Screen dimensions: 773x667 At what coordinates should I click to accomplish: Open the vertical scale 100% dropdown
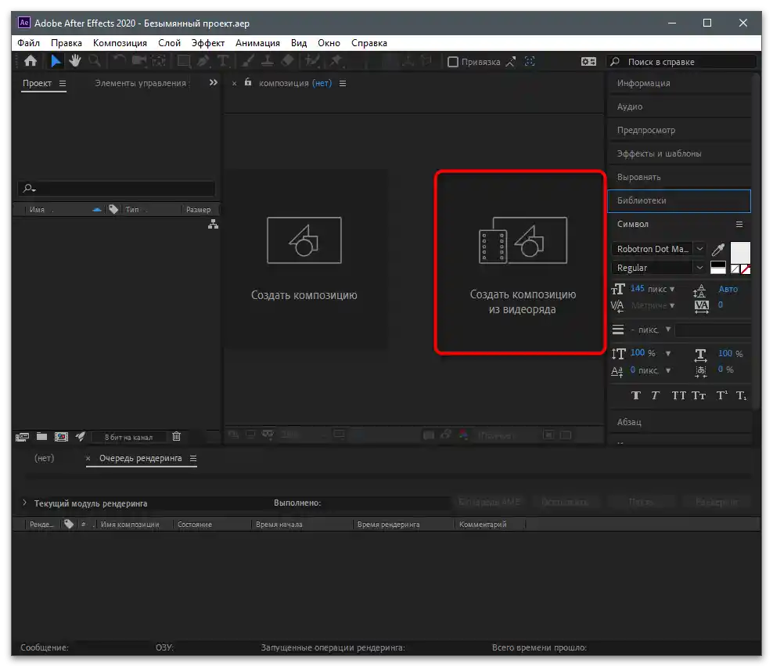click(668, 353)
